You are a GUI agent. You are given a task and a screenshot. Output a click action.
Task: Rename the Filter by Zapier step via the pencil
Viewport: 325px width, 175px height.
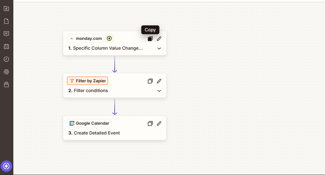click(159, 81)
